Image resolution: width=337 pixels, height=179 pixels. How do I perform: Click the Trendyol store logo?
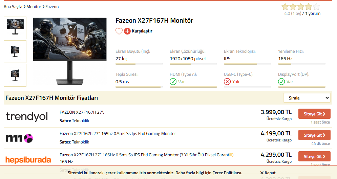[27, 116]
